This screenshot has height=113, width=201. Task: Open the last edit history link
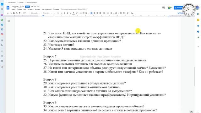point(74,9)
